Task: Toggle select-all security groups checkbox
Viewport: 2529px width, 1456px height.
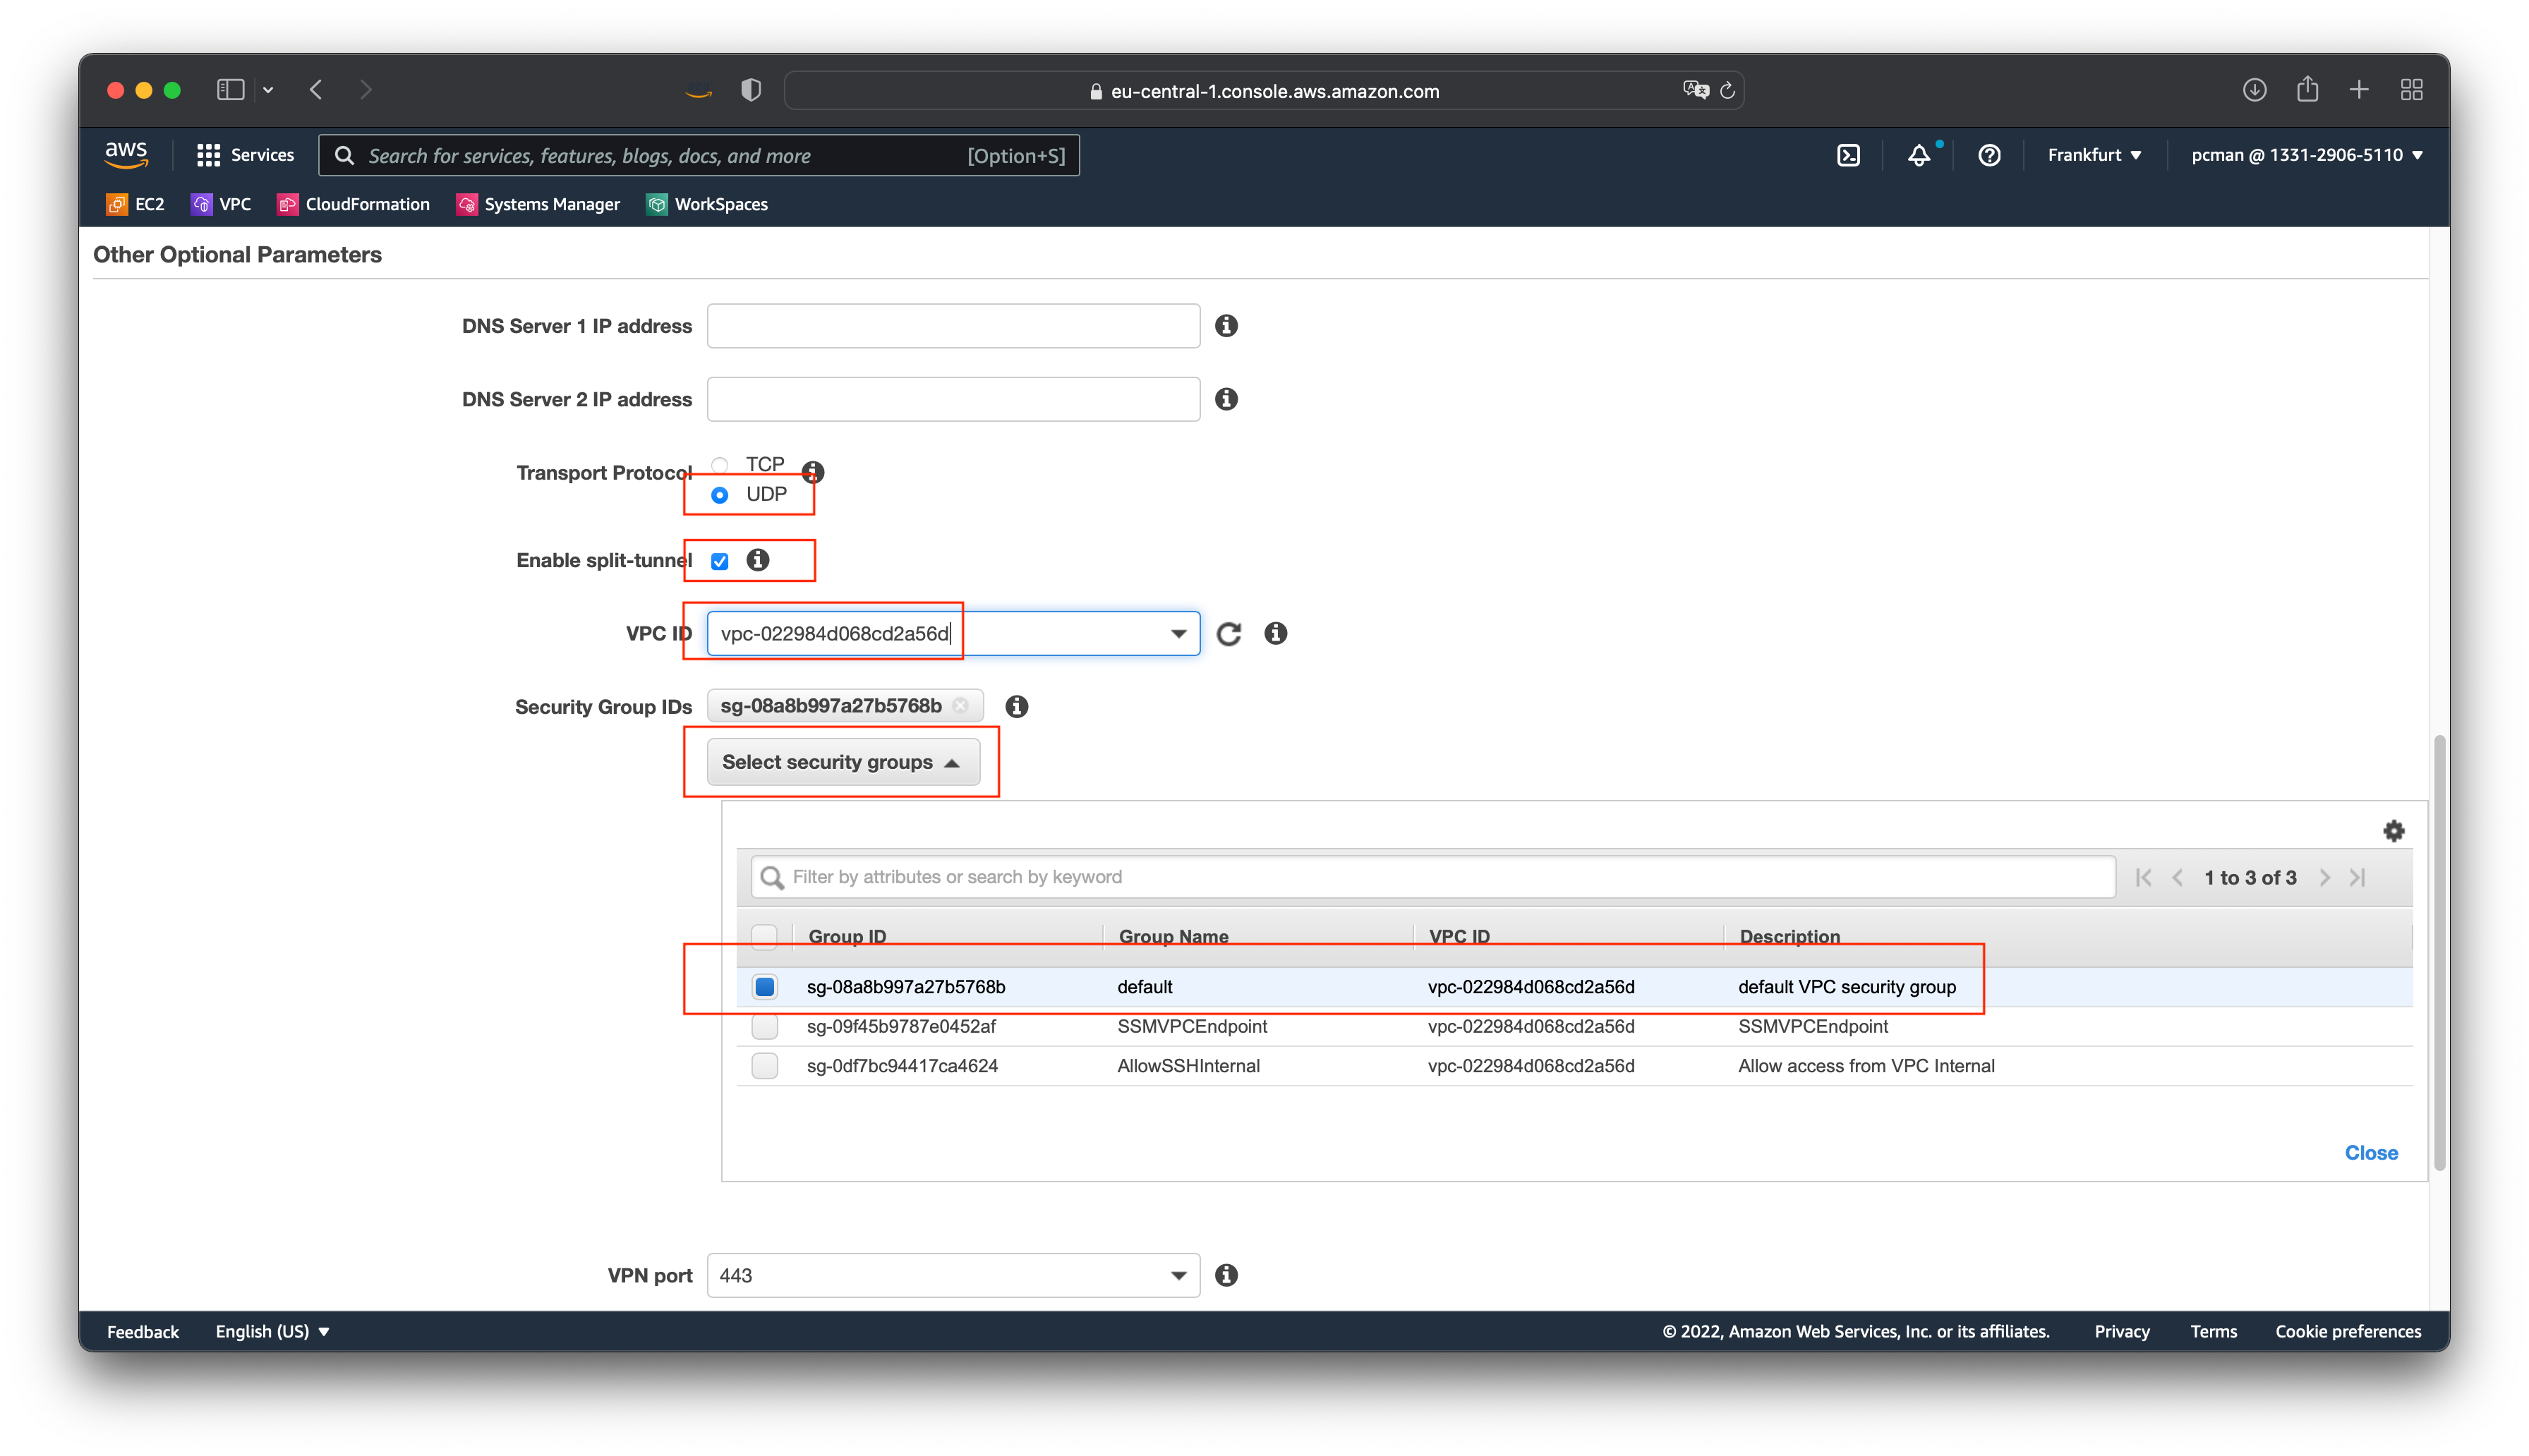Action: coord(764,936)
